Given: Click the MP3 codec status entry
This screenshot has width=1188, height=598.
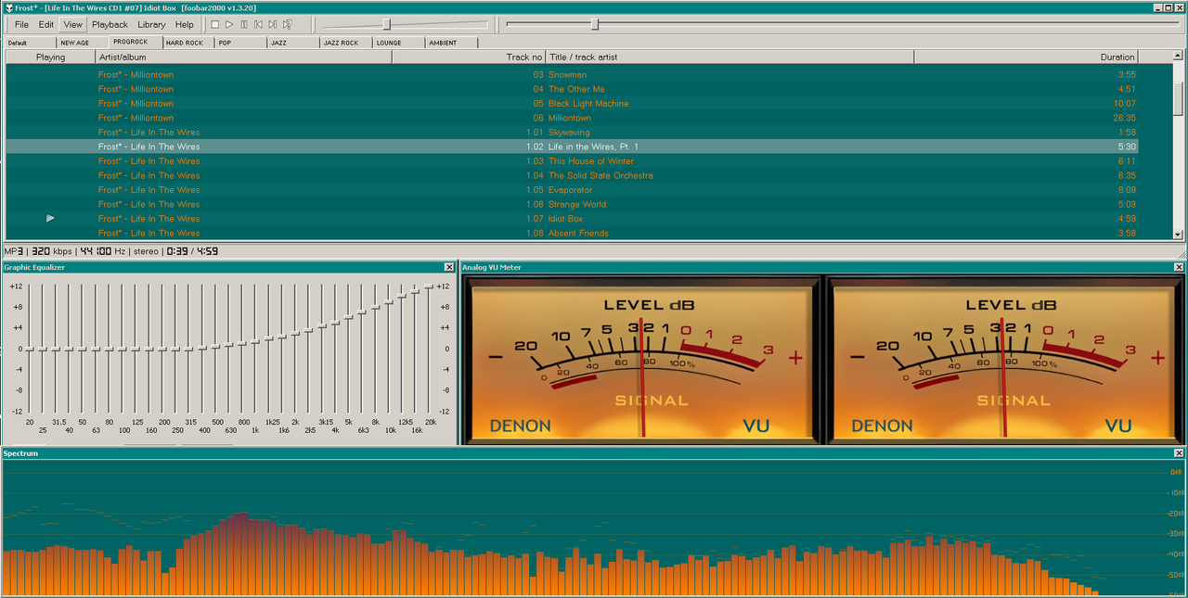Looking at the screenshot, I should point(13,251).
